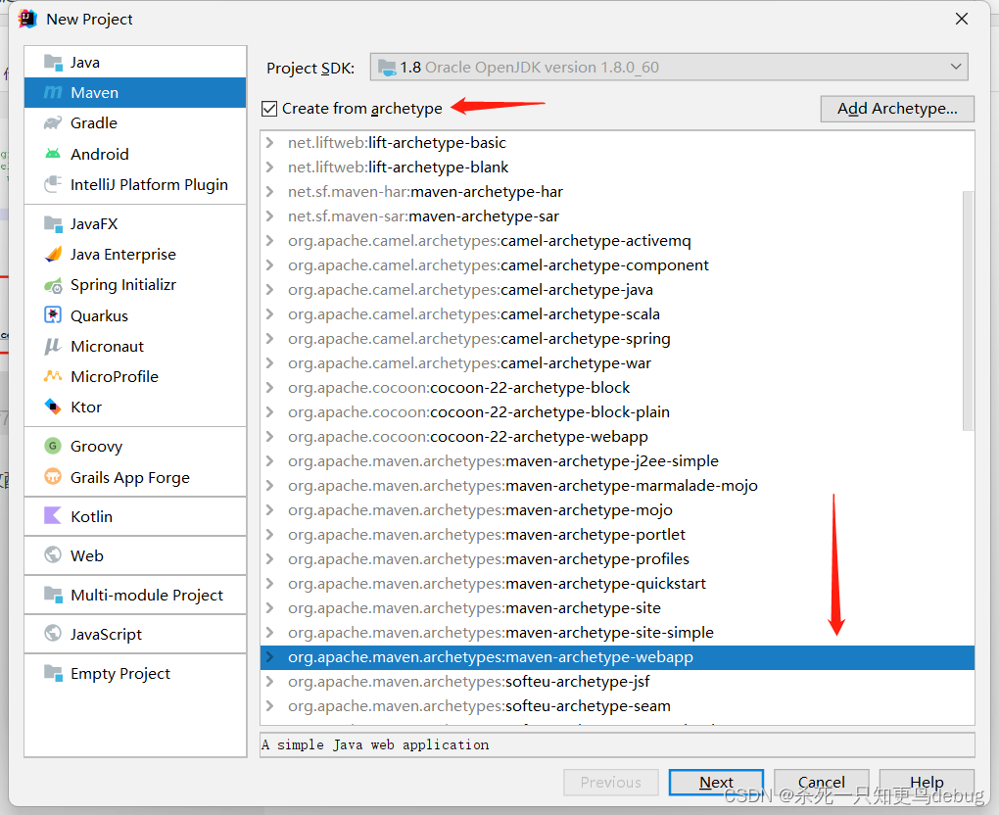Click the Help button

(927, 782)
